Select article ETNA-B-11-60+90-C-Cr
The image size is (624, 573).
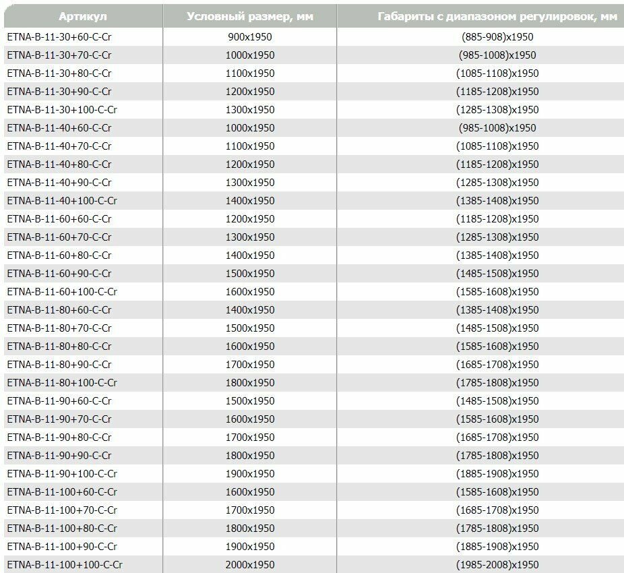point(59,274)
